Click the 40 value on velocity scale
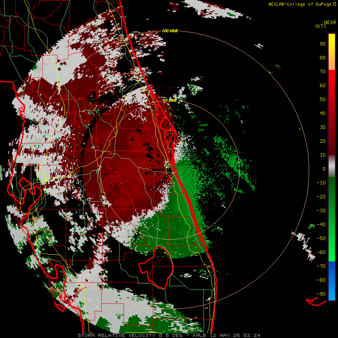The height and width of the screenshot is (338, 338). pos(323,113)
